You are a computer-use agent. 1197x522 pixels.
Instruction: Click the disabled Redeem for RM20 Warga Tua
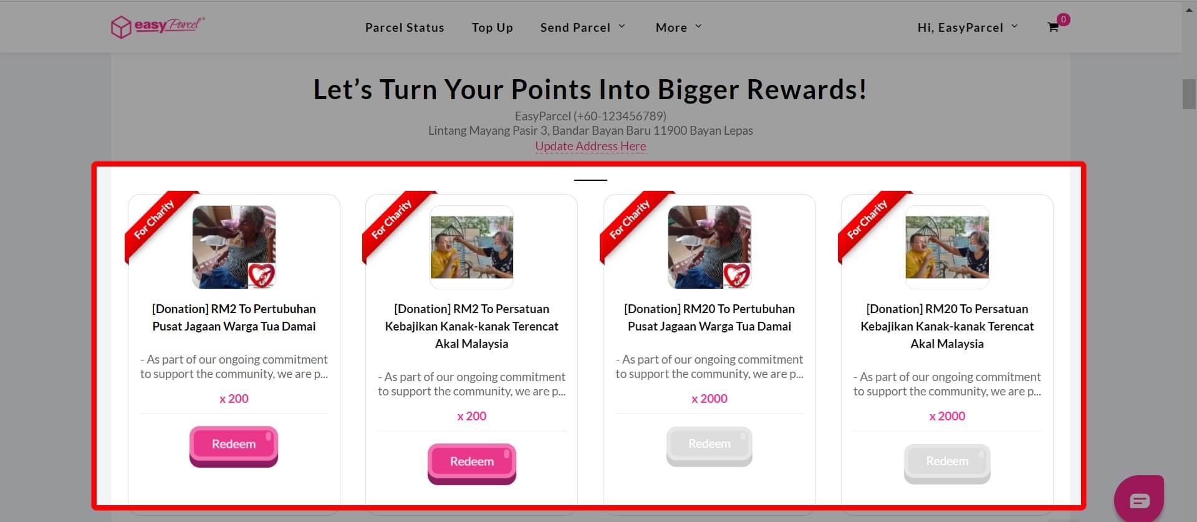coord(709,445)
